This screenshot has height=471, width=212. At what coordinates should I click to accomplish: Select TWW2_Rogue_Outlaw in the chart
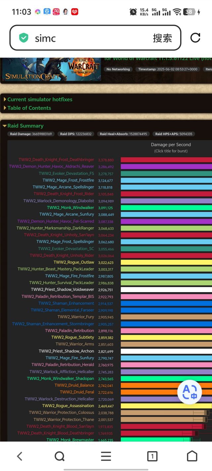pos(74,262)
